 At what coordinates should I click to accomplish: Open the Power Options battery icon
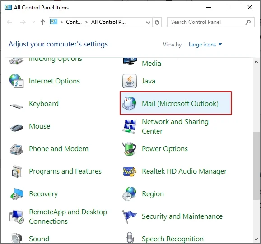pyautogui.click(x=129, y=148)
